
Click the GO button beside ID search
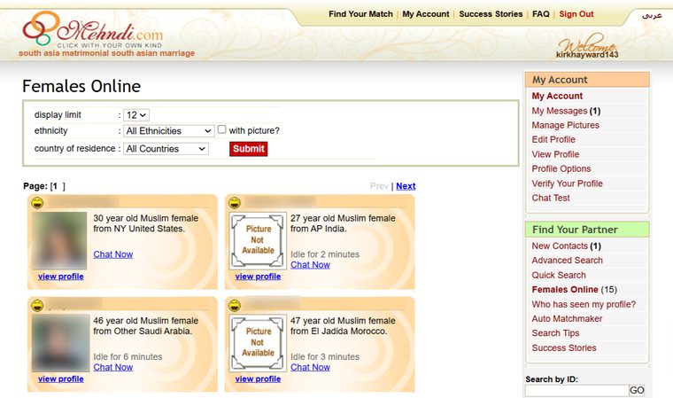[637, 390]
